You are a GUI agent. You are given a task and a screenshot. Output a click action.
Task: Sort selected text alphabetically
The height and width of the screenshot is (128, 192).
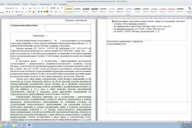(x=58, y=8)
